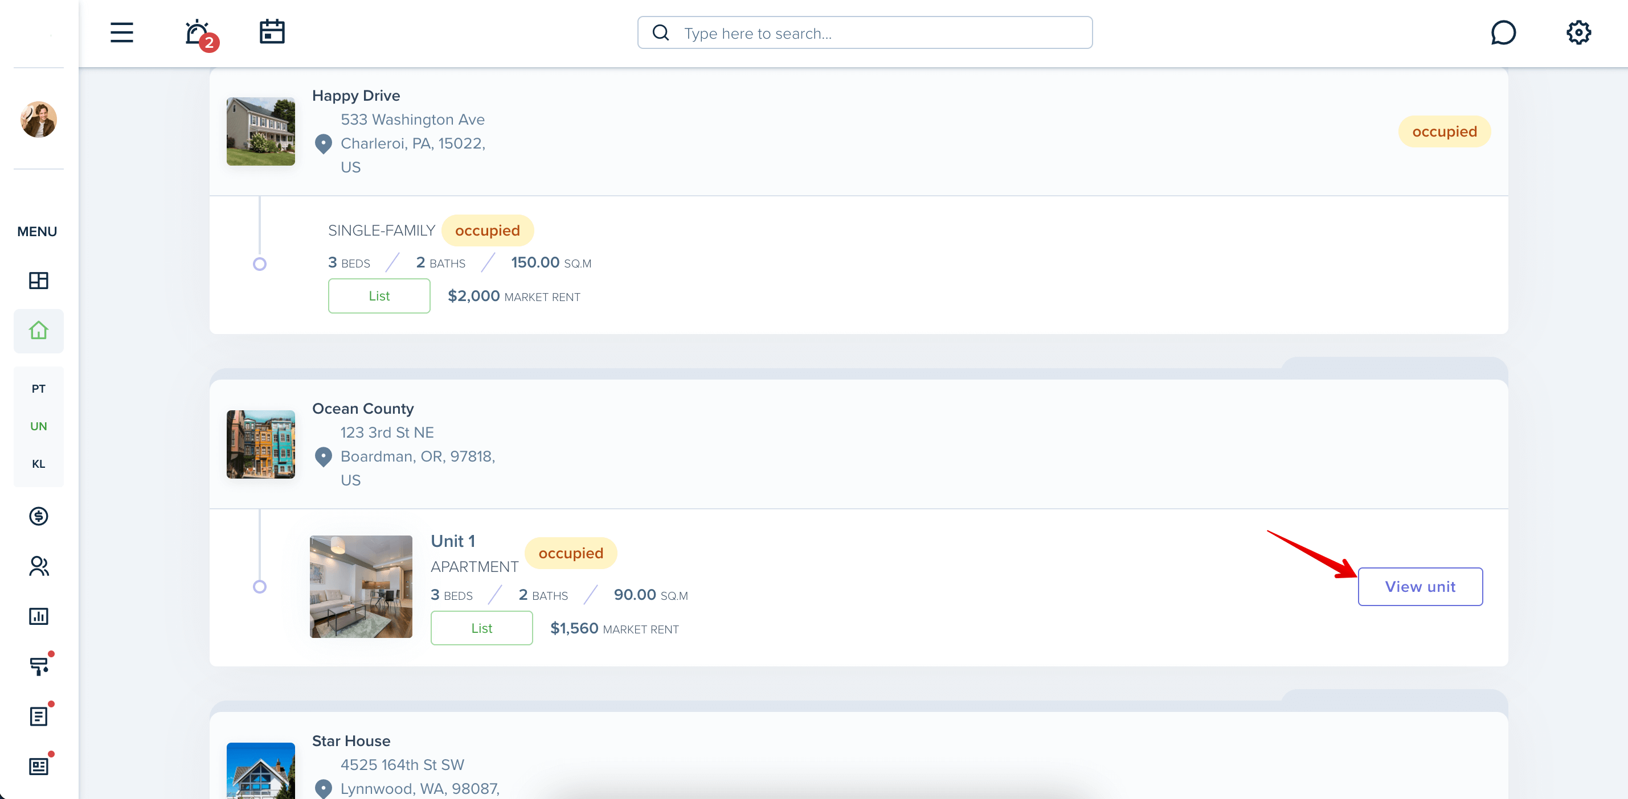This screenshot has width=1628, height=799.
Task: Click the occupied badge beside SINGLE-FAMILY
Action: (x=487, y=230)
